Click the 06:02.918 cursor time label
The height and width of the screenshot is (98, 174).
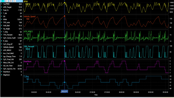tap(64, 91)
